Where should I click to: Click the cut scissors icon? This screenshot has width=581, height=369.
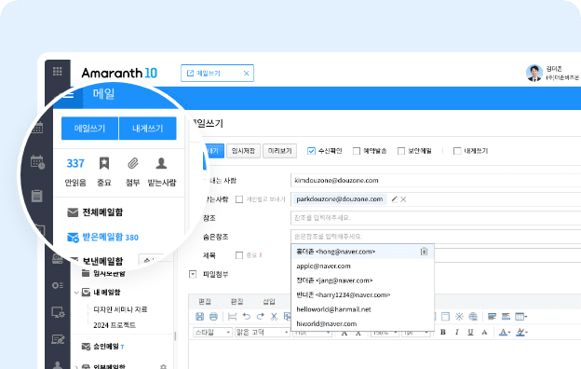pyautogui.click(x=274, y=316)
